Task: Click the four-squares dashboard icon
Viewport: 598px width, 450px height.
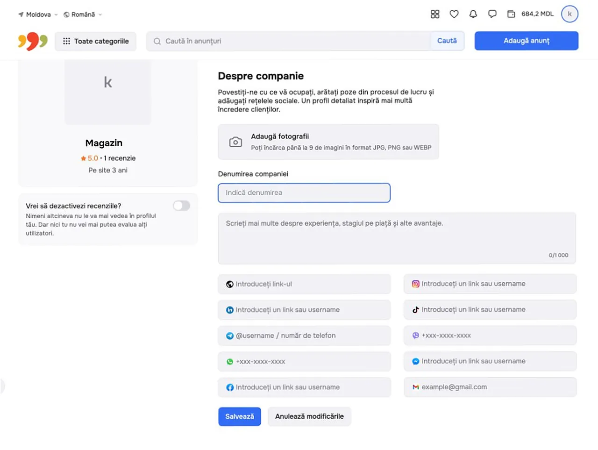Action: 435,14
